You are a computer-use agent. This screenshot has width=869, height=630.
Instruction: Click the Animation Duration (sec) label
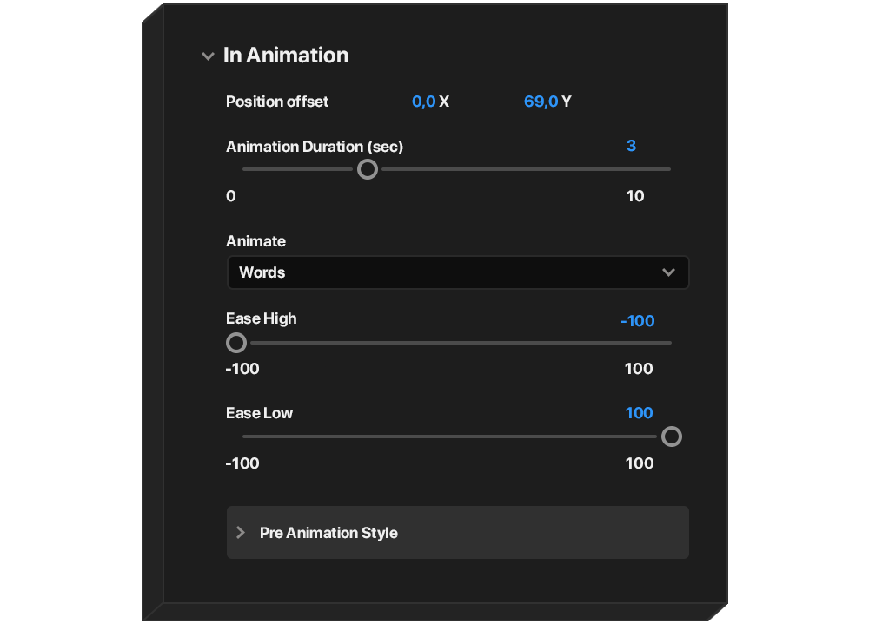pos(315,147)
